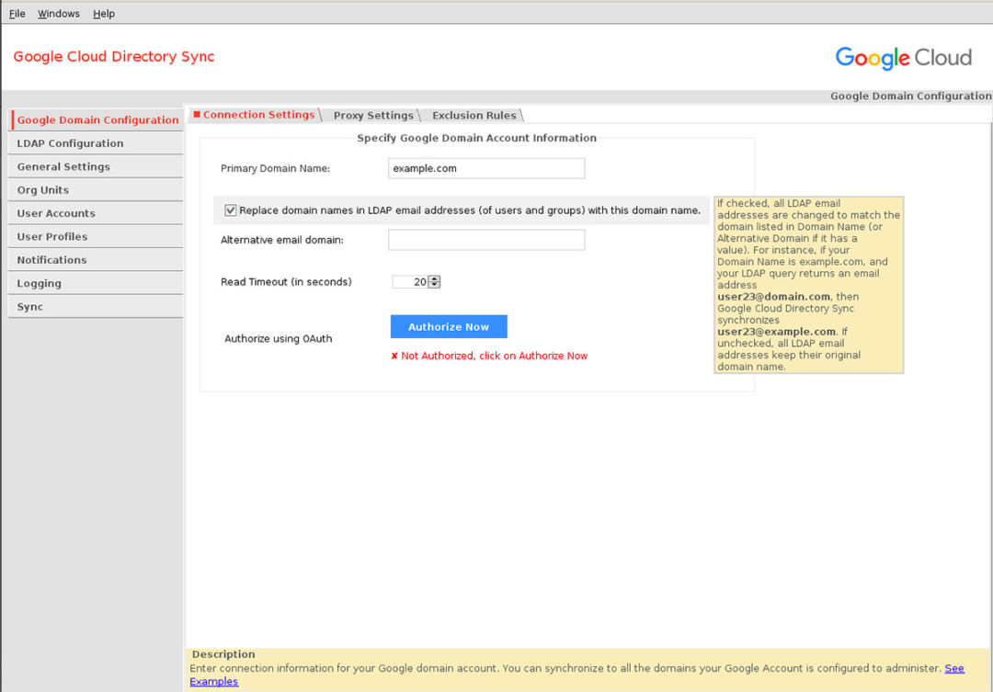Open the File menu
Image resolution: width=993 pixels, height=692 pixels.
(17, 13)
